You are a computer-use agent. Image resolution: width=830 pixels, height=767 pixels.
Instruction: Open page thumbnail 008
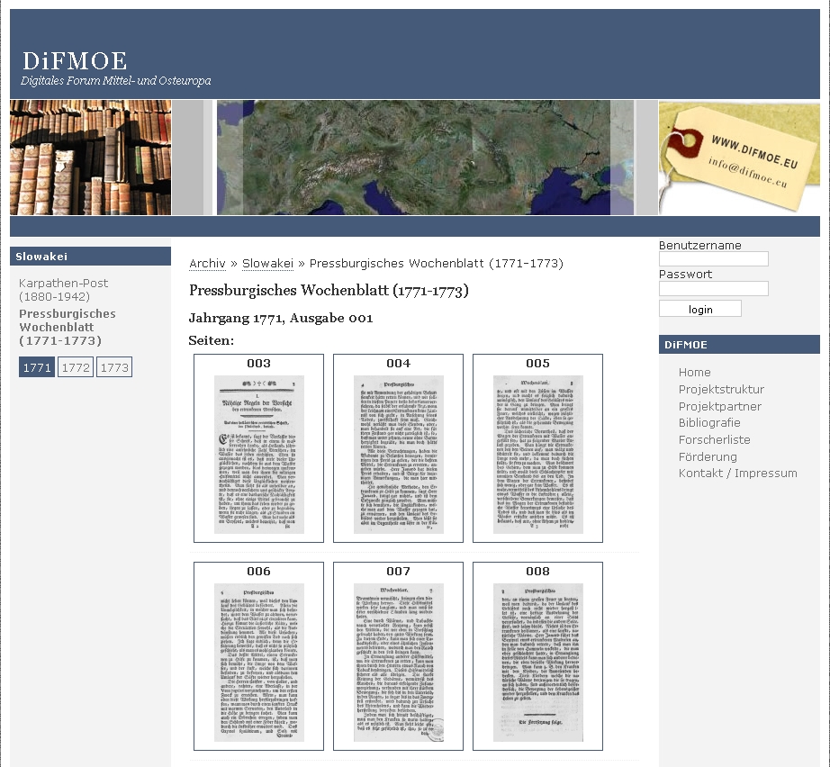(537, 662)
